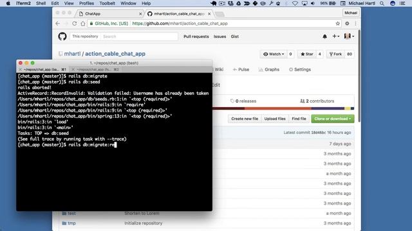
Task: Expand the Watch dropdown button
Action: 274,54
